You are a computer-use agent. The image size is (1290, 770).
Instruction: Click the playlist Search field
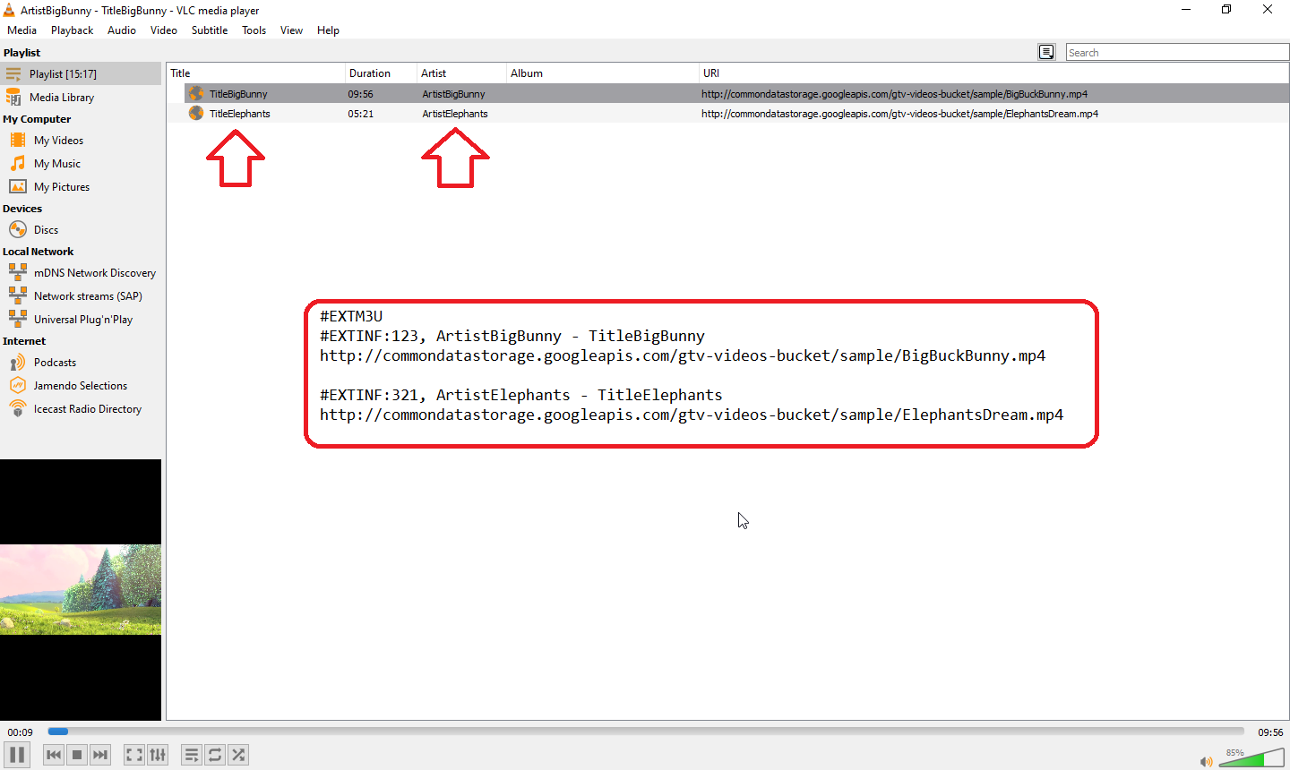click(x=1177, y=53)
